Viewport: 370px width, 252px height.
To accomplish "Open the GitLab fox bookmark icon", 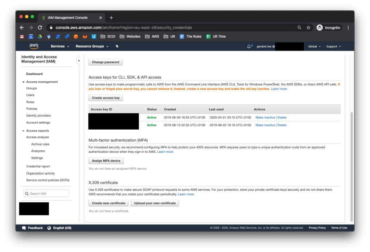I will (x=85, y=36).
